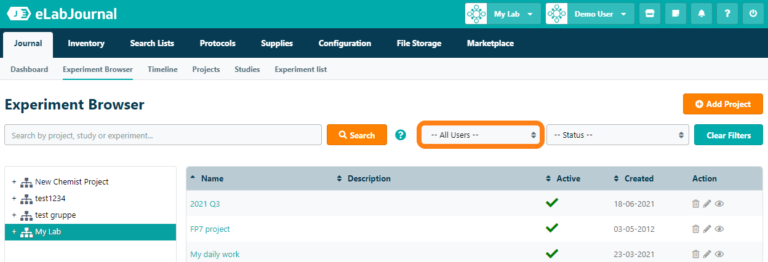Screen dimensions: 768x262
Task: Go to the Timeline subtab
Action: 162,69
